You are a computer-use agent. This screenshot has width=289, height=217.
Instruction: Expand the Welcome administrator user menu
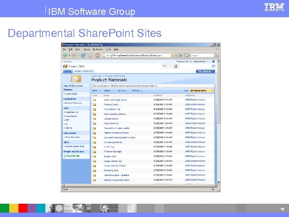click(192, 61)
